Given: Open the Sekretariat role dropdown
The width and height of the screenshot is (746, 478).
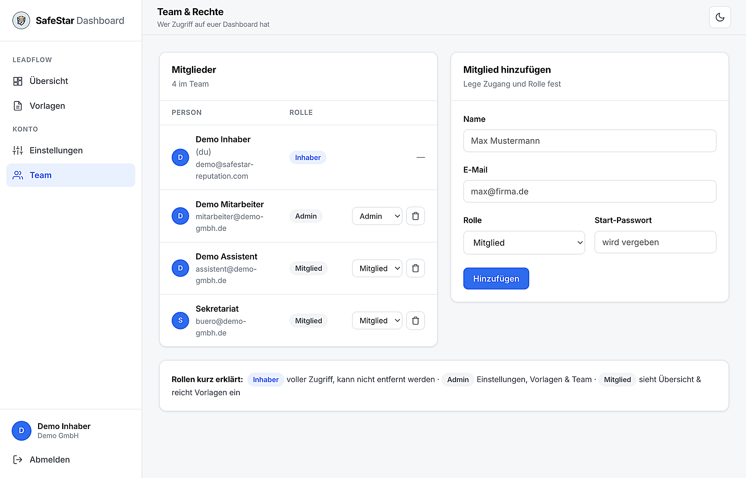Looking at the screenshot, I should coord(377,321).
